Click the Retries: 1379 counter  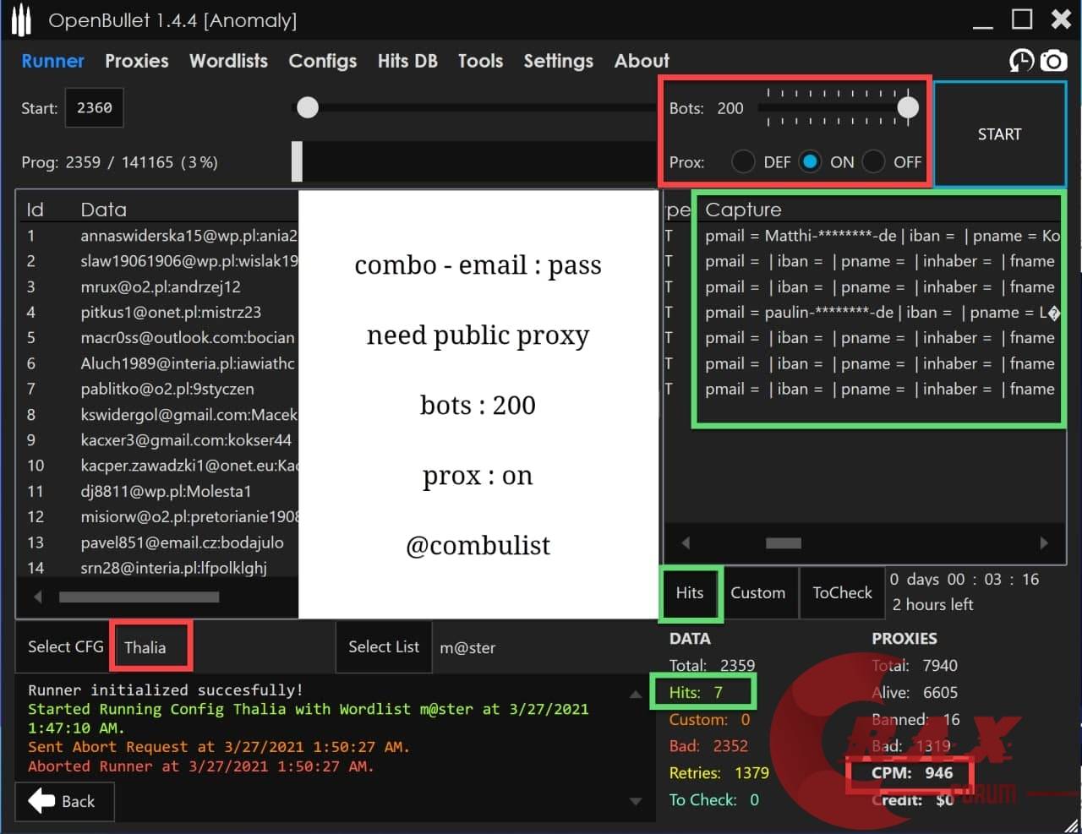719,772
